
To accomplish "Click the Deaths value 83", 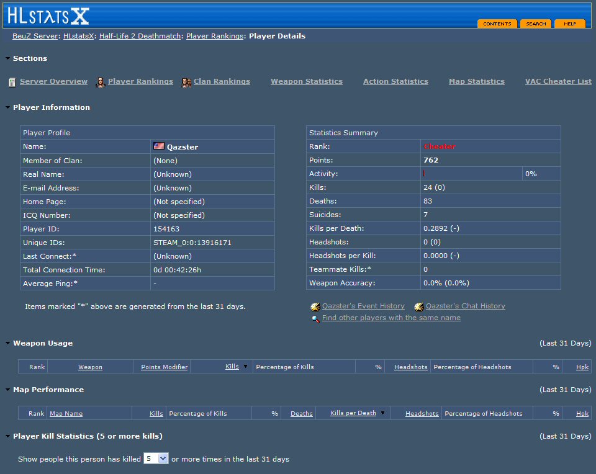I will tap(428, 201).
